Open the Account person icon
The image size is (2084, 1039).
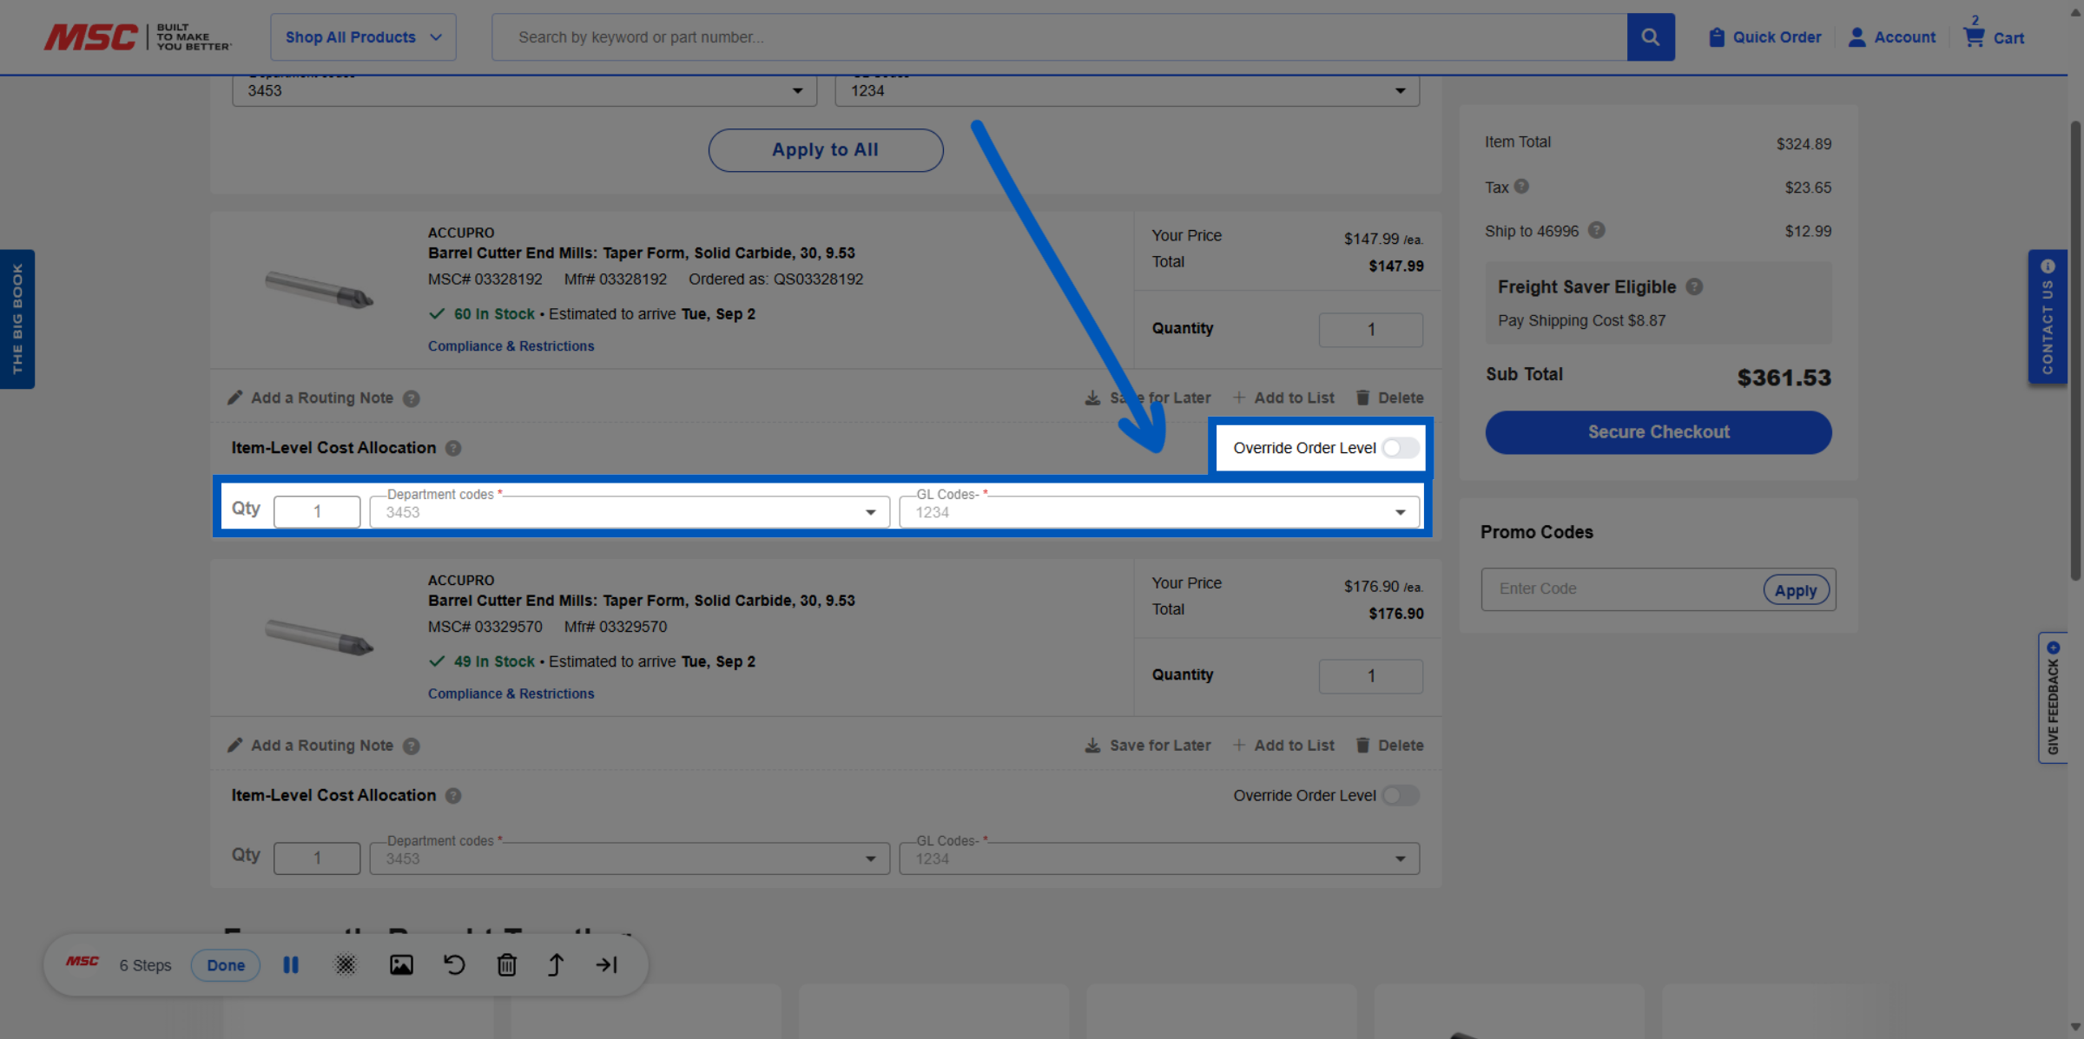coord(1856,37)
